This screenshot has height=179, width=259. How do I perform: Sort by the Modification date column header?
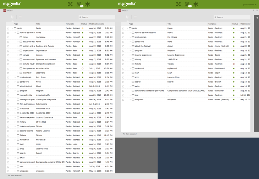(x=97, y=24)
